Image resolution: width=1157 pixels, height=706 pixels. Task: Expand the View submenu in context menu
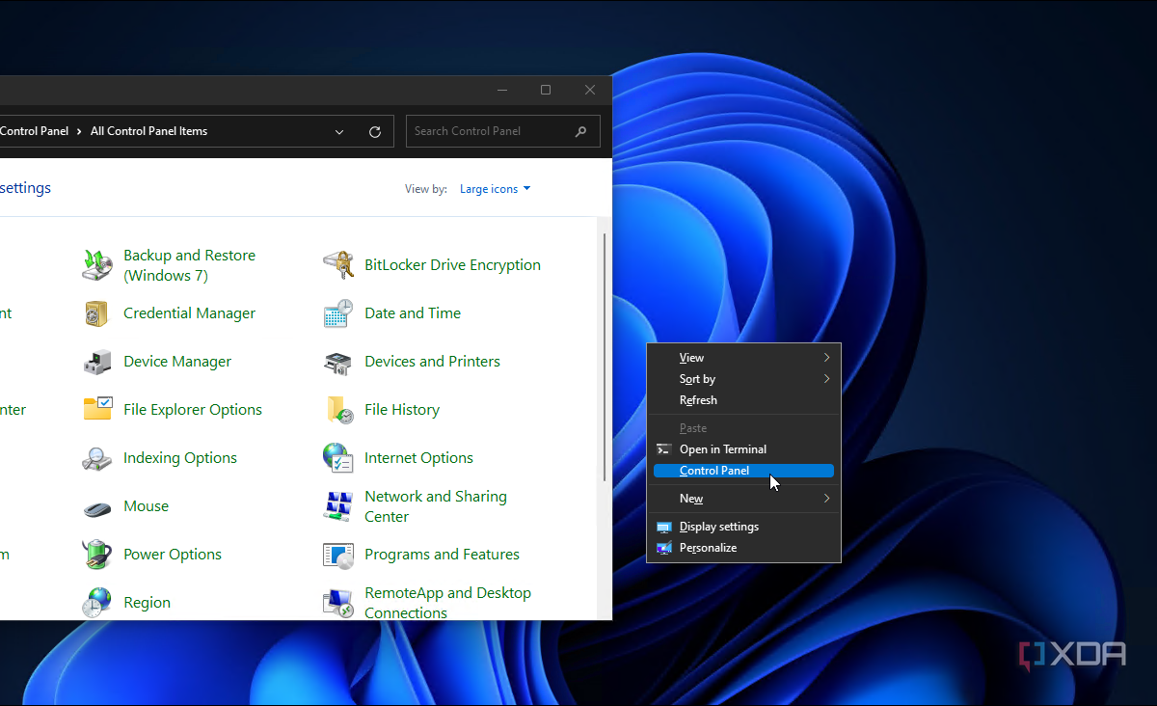(x=826, y=358)
